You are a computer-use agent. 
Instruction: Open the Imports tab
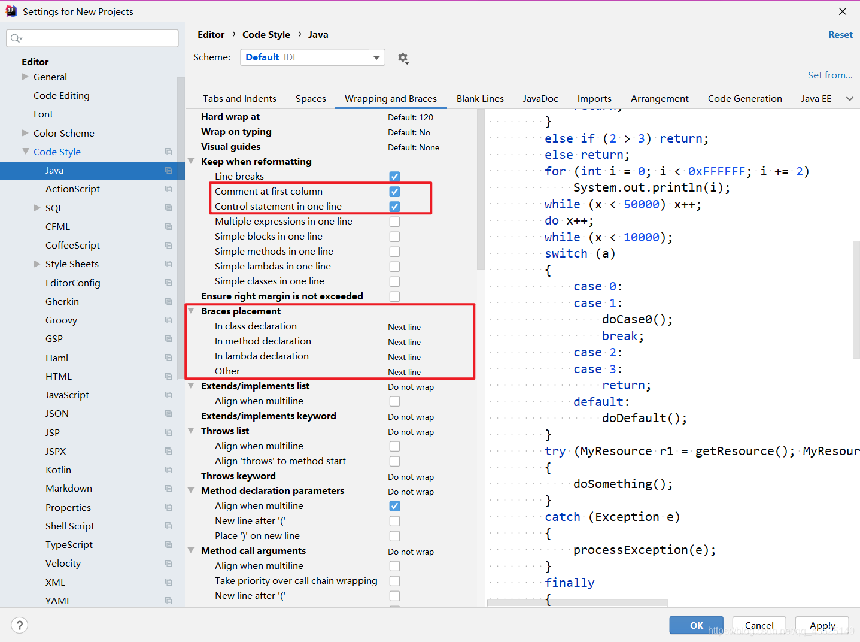coord(594,98)
